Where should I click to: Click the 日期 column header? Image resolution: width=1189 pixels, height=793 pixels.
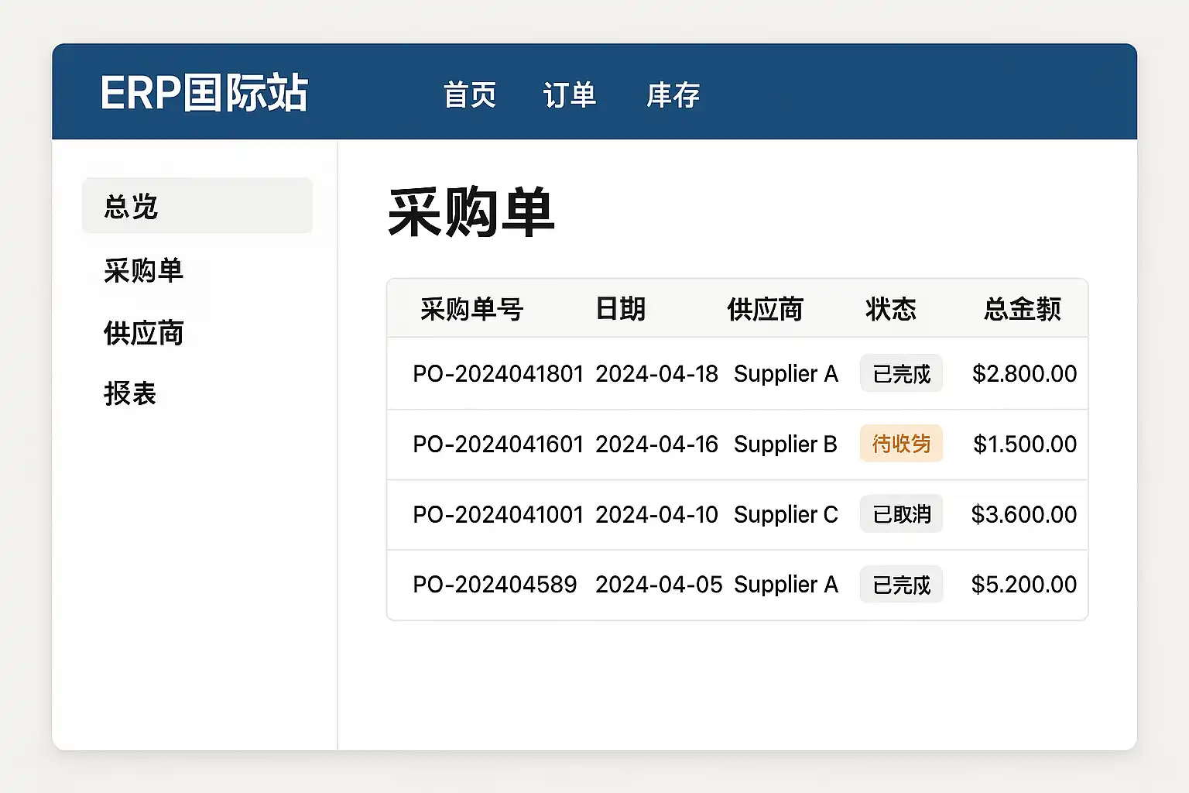[x=620, y=309]
